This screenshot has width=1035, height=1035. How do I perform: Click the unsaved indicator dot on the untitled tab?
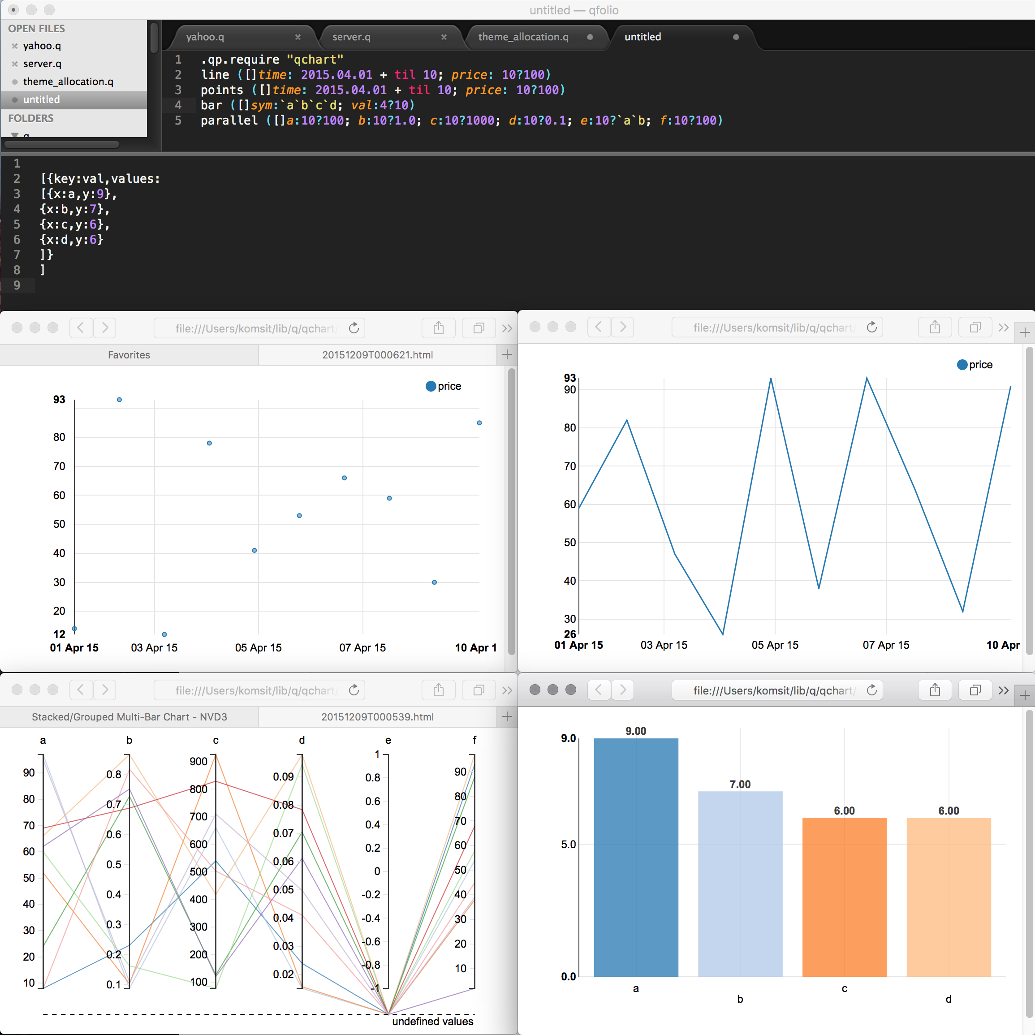click(x=736, y=38)
